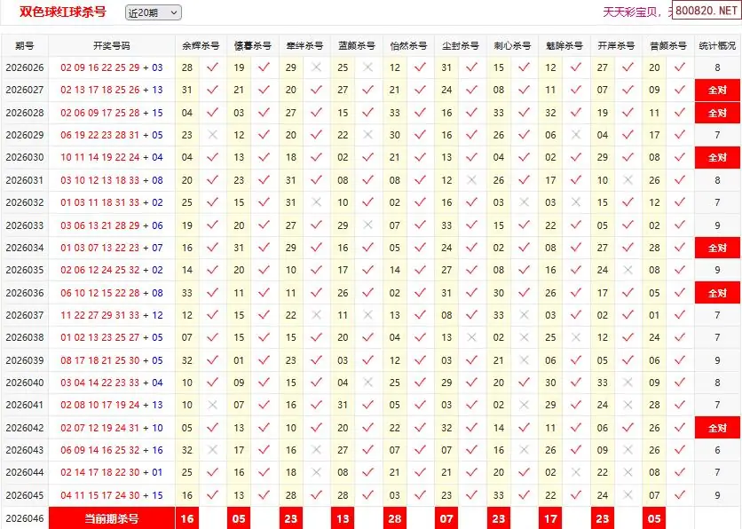Select the 余辉杀号 column header
Screen dimensions: 742x529
click(x=200, y=45)
